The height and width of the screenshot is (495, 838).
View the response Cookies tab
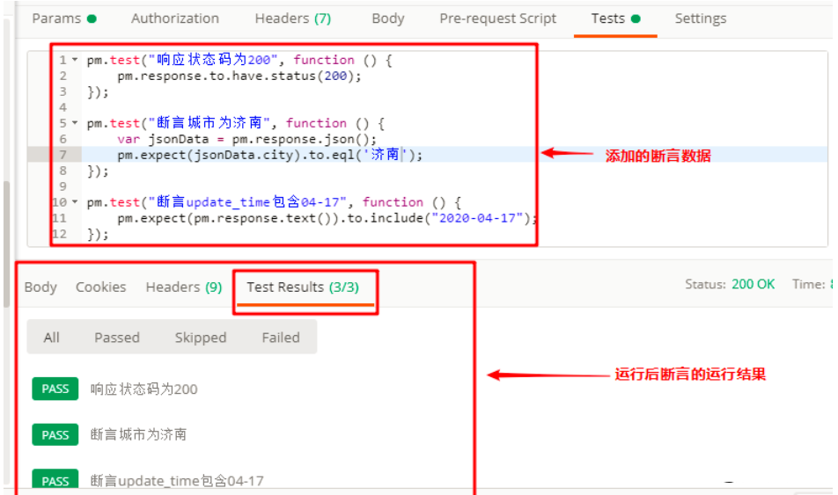[100, 287]
